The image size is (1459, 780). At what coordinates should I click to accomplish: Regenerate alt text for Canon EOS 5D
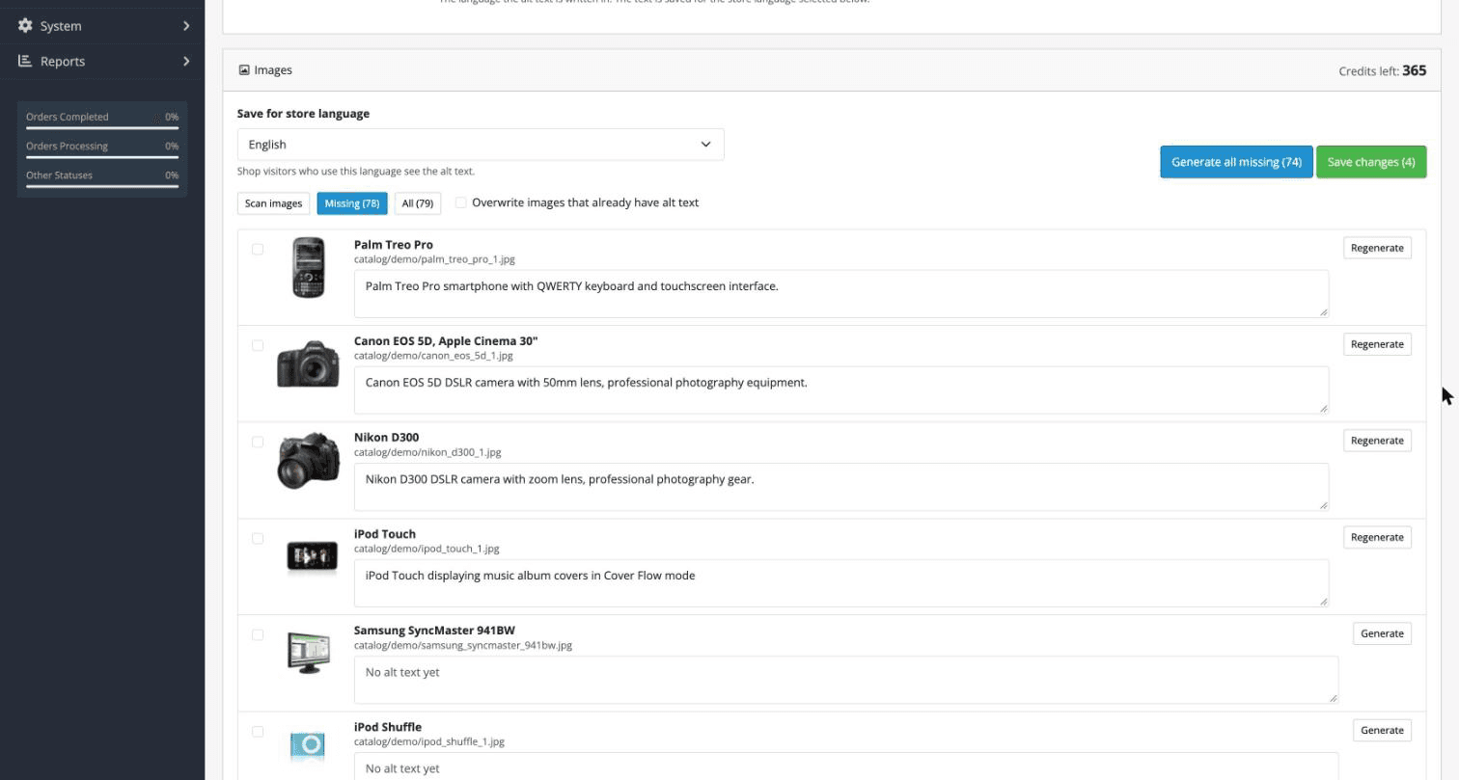(1377, 344)
